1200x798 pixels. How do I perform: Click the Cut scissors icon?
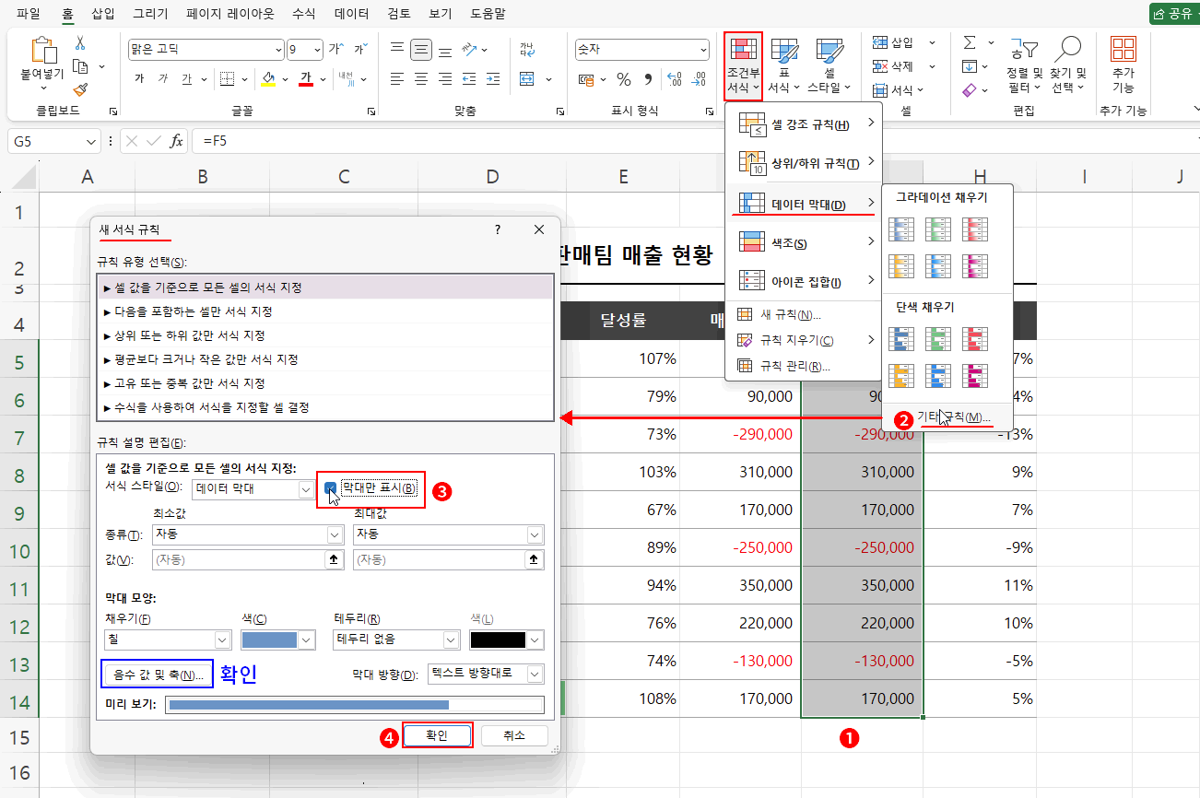click(79, 43)
